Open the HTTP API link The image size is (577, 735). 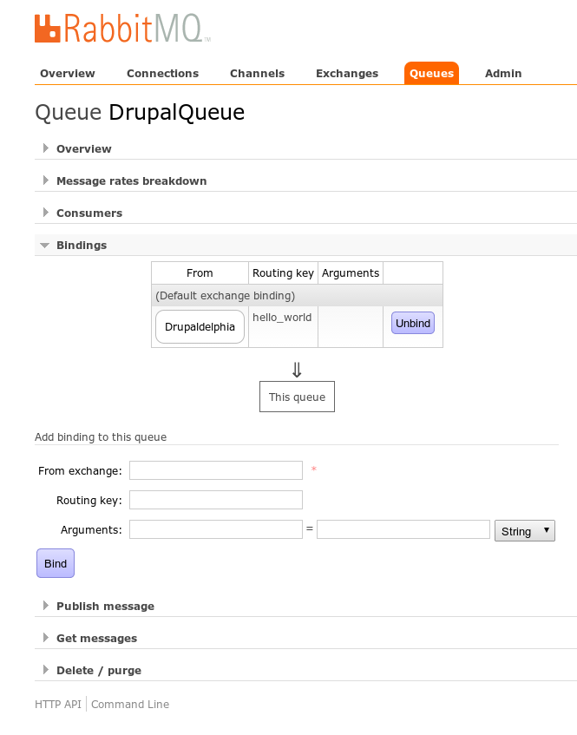[58, 704]
